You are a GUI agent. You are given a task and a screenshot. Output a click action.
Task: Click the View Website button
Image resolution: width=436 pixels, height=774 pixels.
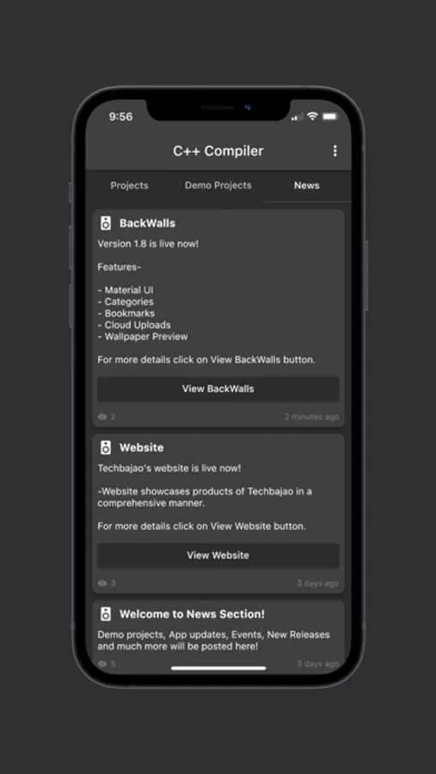[x=218, y=556]
